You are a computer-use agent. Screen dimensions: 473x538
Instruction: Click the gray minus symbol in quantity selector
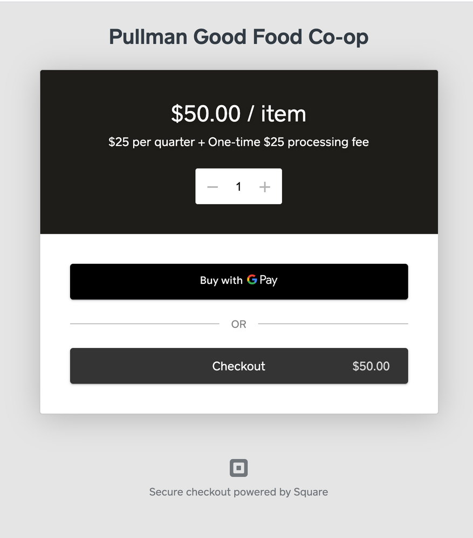click(x=212, y=186)
